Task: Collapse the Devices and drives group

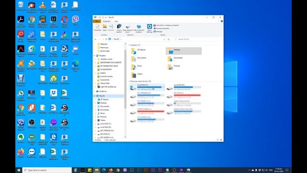Action: pos(129,81)
